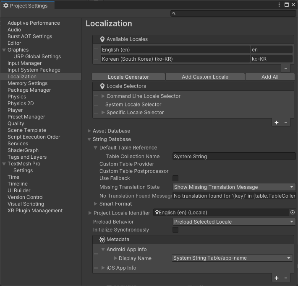Open Missing Translation State dropdown

pos(234,187)
